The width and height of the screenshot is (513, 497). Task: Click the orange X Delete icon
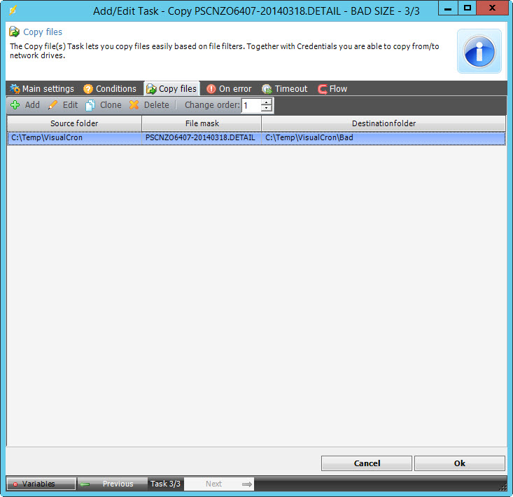tap(134, 105)
